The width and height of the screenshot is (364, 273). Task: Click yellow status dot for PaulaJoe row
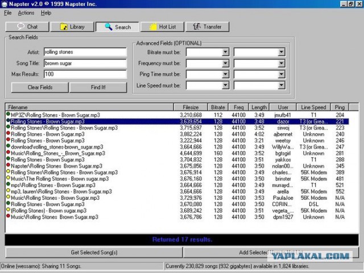pos(8,197)
